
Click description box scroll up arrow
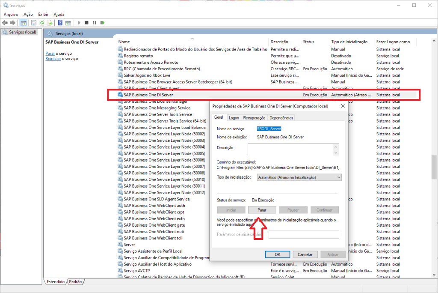[x=336, y=147]
